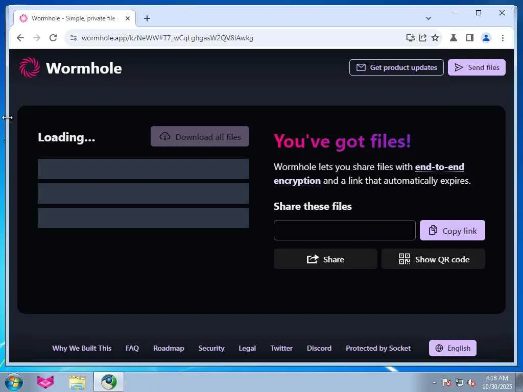Viewport: 523px width, 392px height.
Task: Open the Legal footer link
Action: (247, 348)
